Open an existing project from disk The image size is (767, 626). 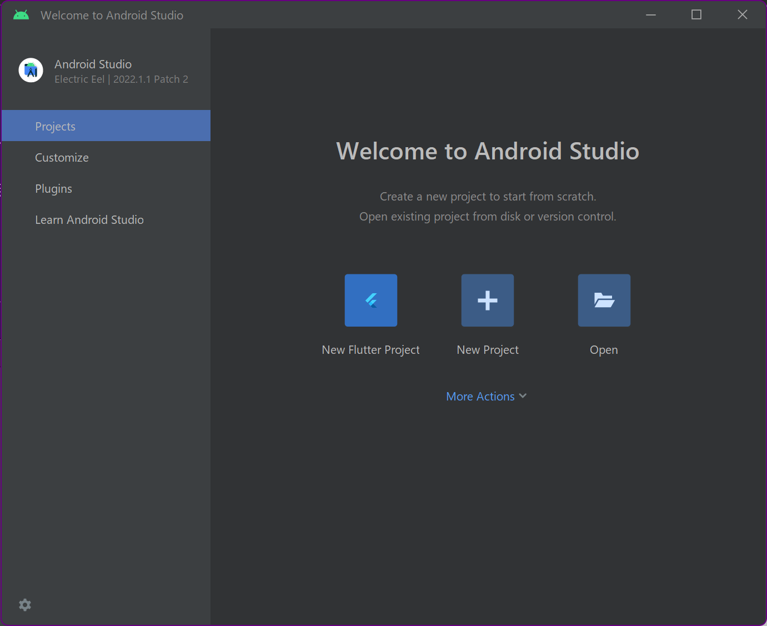coord(604,300)
